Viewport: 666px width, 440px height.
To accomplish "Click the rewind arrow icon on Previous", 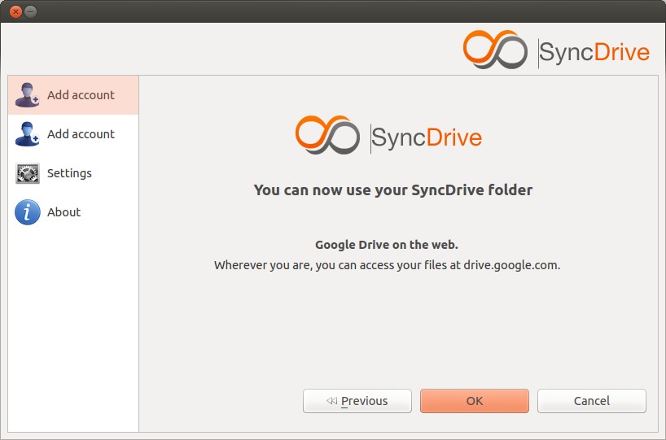I will [331, 400].
